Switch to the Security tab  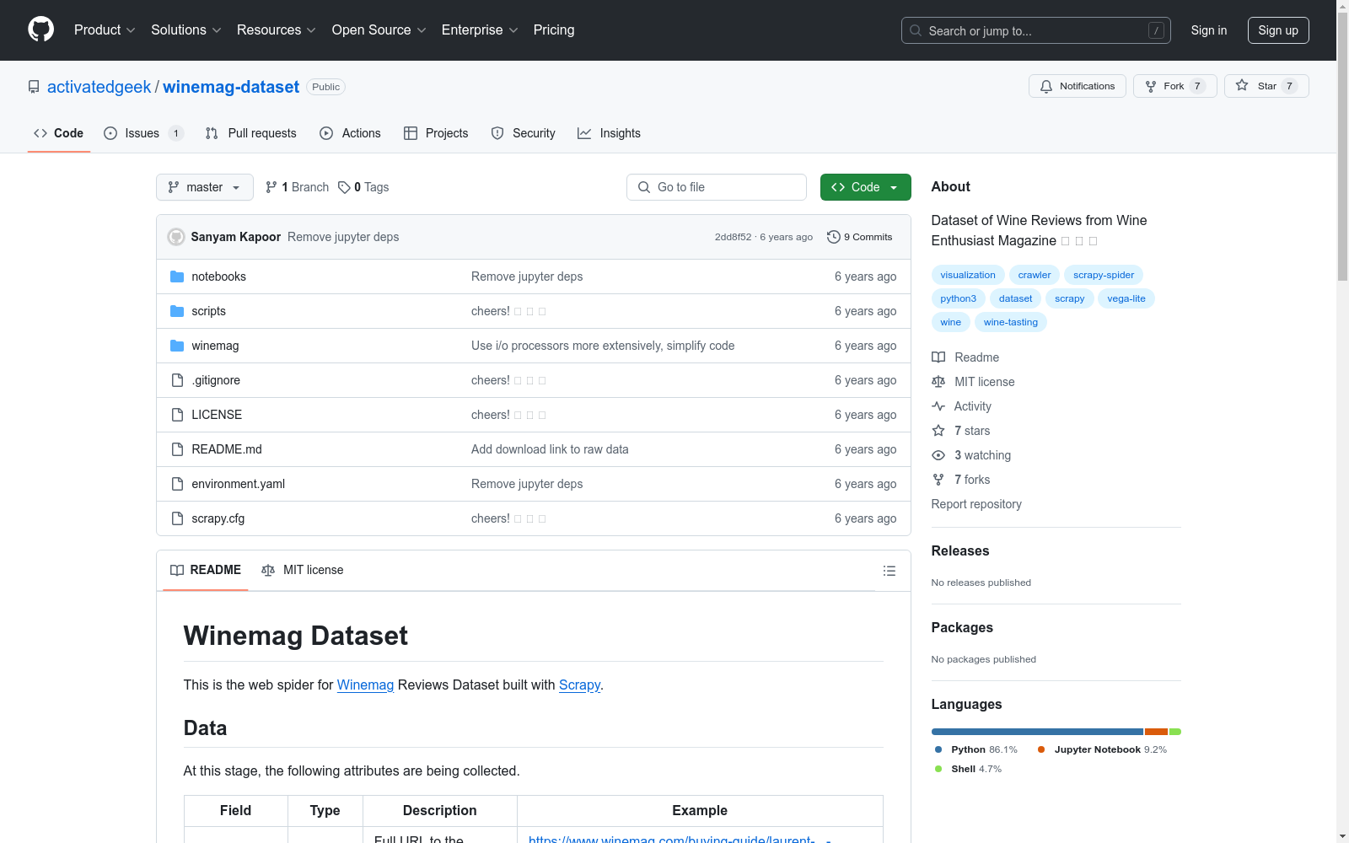coord(524,133)
